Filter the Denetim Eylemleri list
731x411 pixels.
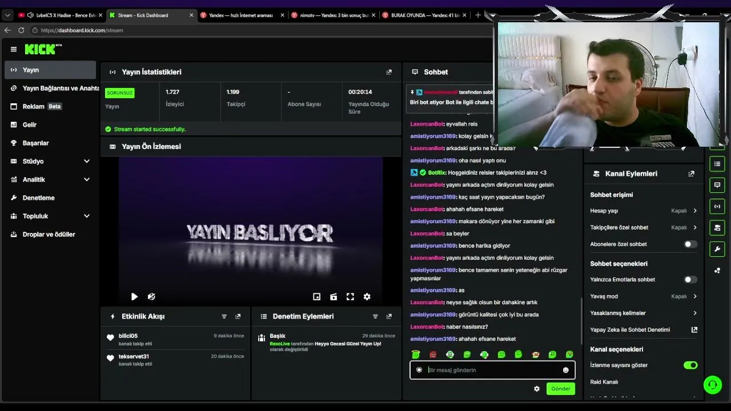(375, 316)
